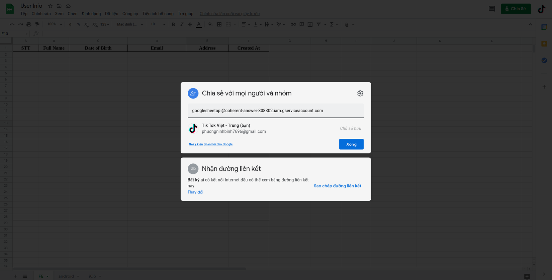
Task: Open the Công cụ menu
Action: click(130, 14)
